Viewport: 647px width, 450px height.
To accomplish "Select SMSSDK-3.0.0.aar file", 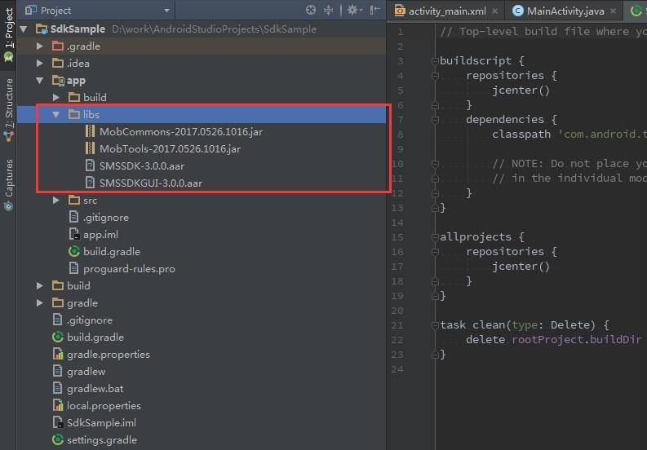I will [142, 166].
